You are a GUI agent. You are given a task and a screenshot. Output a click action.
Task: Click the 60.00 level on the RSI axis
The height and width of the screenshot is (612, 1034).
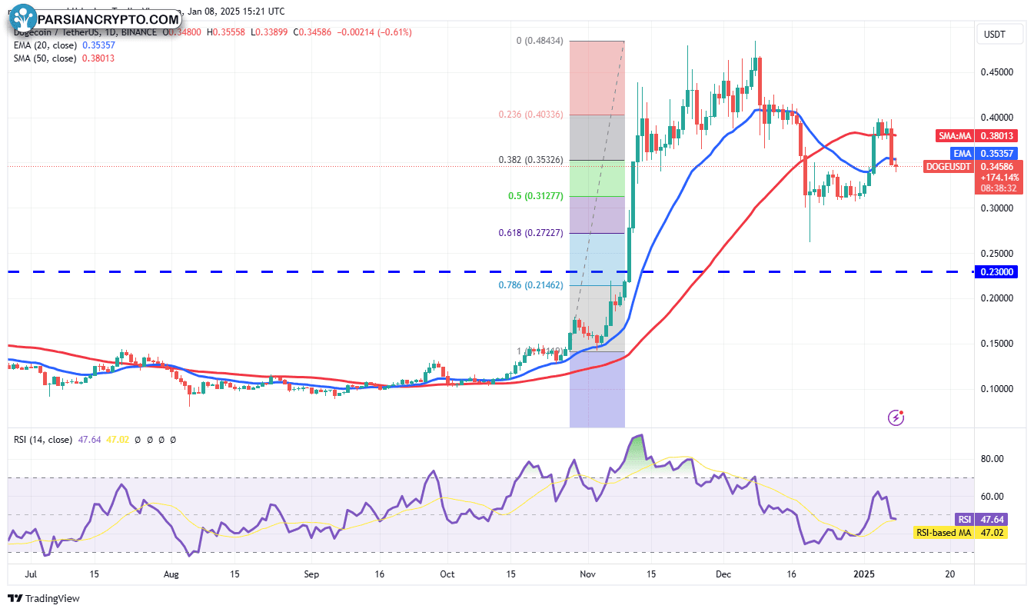[x=992, y=497]
